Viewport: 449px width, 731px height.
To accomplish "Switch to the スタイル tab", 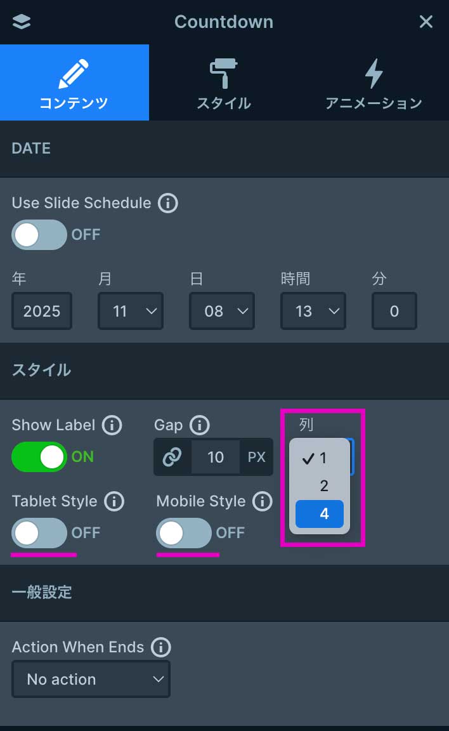I will click(x=223, y=82).
